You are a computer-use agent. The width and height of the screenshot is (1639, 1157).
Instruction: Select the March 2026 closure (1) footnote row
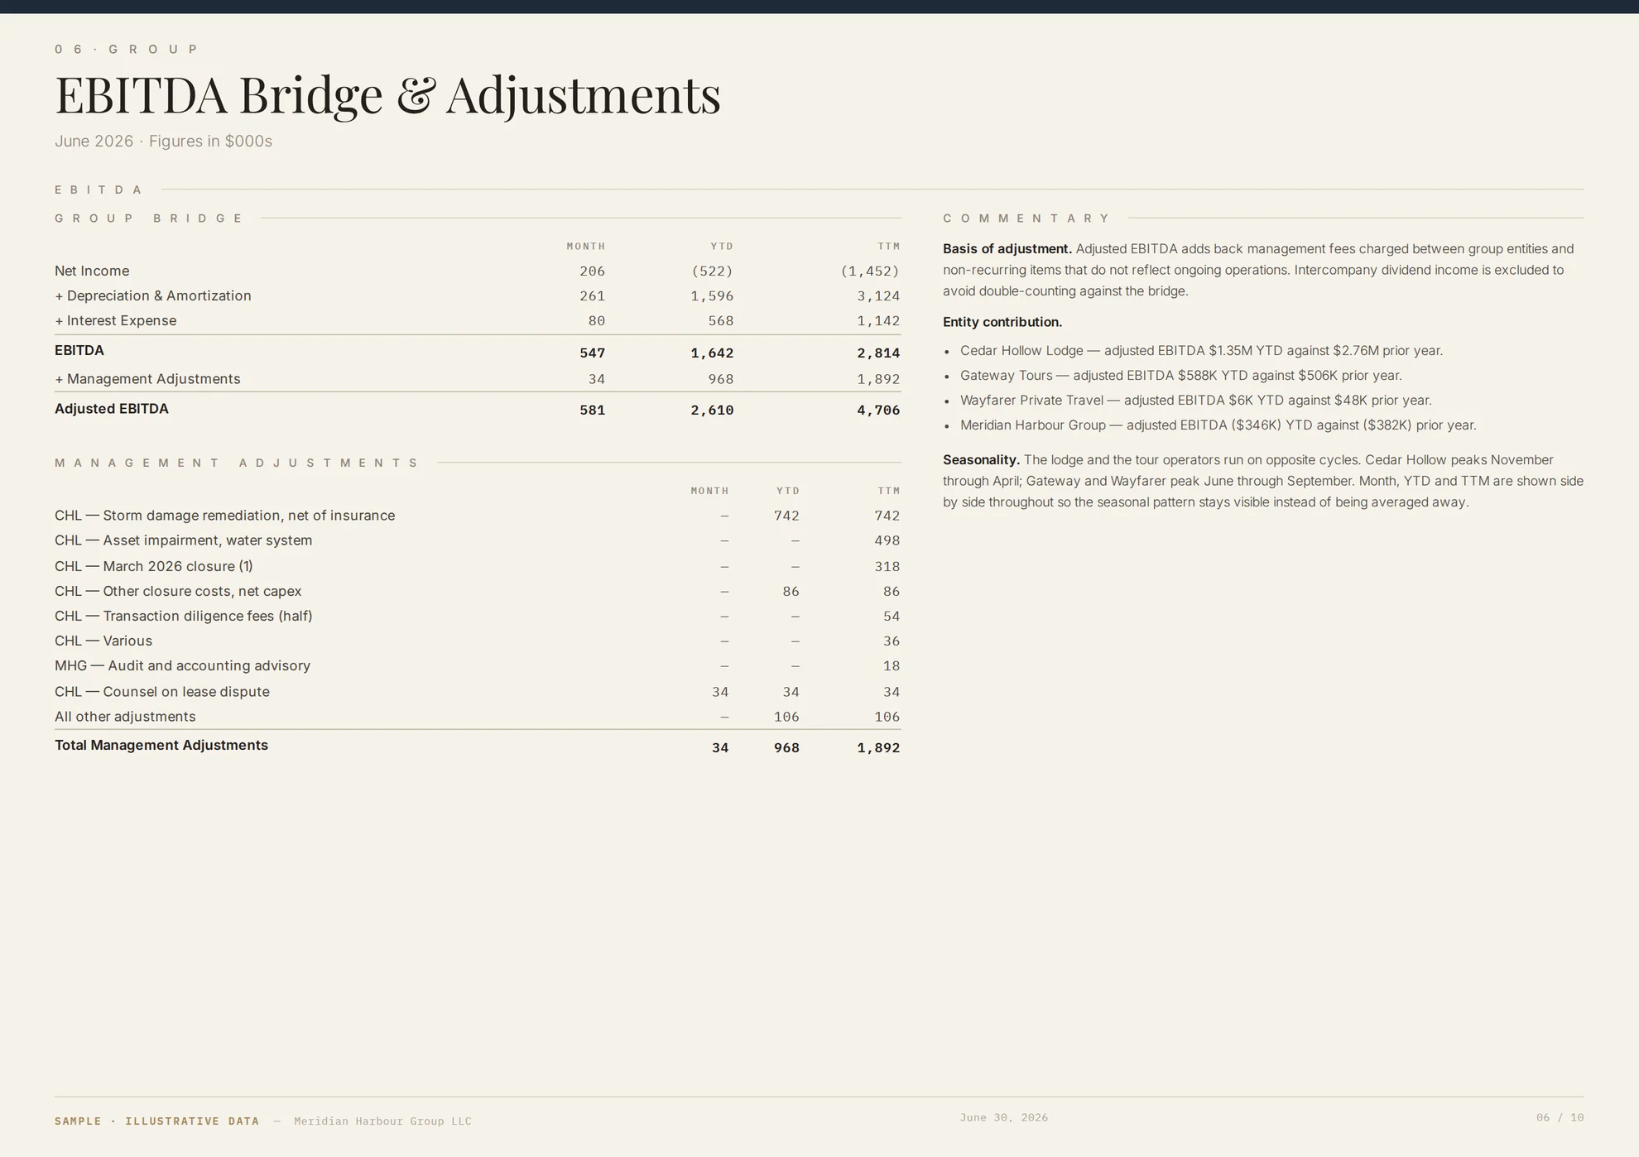[478, 566]
